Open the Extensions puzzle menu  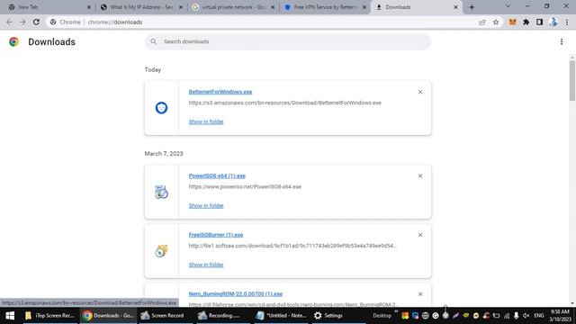point(526,22)
